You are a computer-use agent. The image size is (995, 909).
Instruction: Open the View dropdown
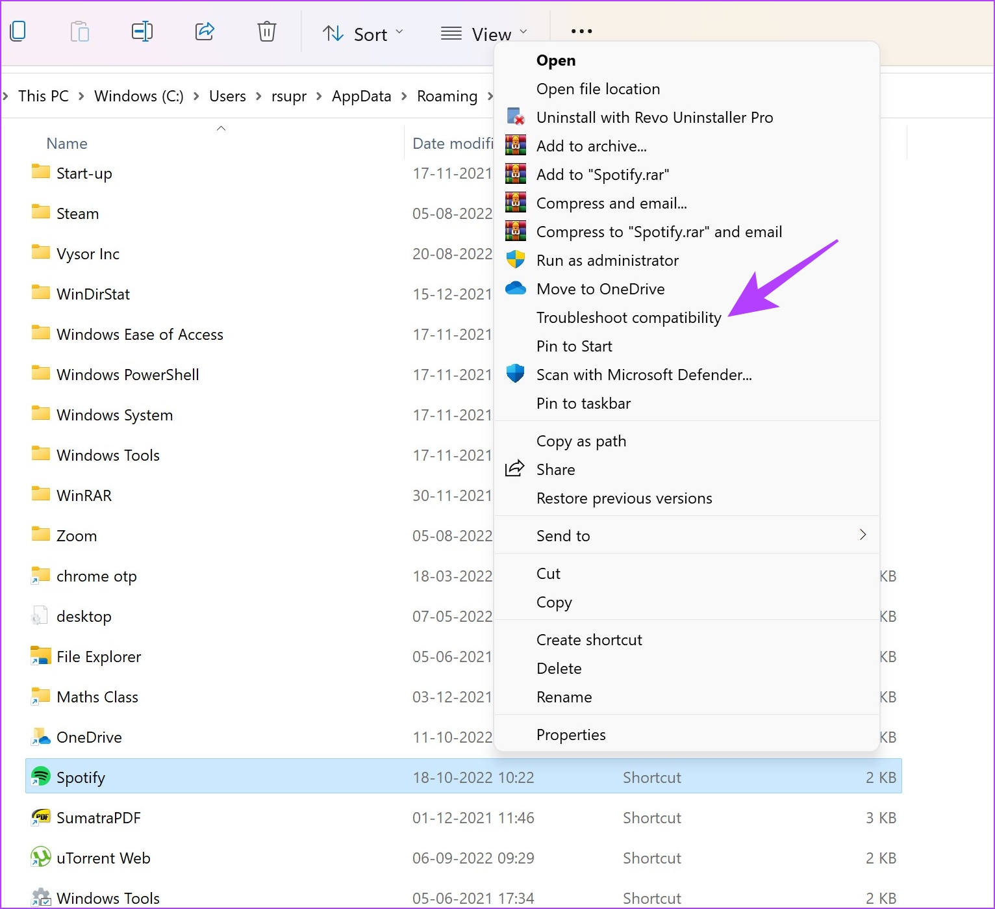(484, 34)
